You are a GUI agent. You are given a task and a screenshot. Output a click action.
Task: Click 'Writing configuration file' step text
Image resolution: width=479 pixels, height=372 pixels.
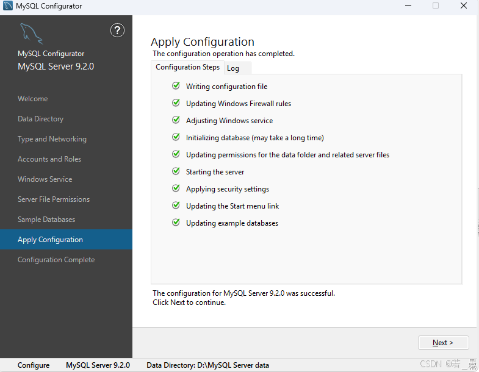click(226, 87)
